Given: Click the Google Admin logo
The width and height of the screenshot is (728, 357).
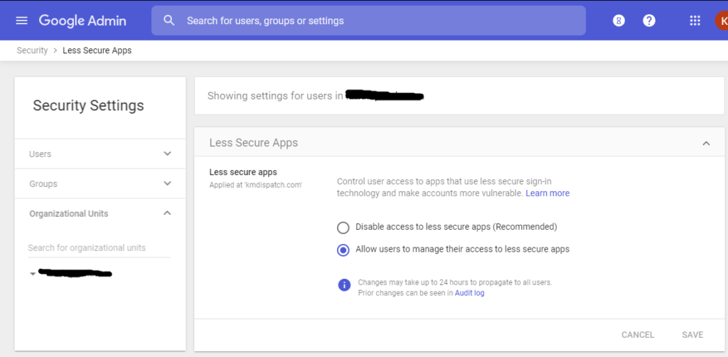Looking at the screenshot, I should (x=82, y=21).
